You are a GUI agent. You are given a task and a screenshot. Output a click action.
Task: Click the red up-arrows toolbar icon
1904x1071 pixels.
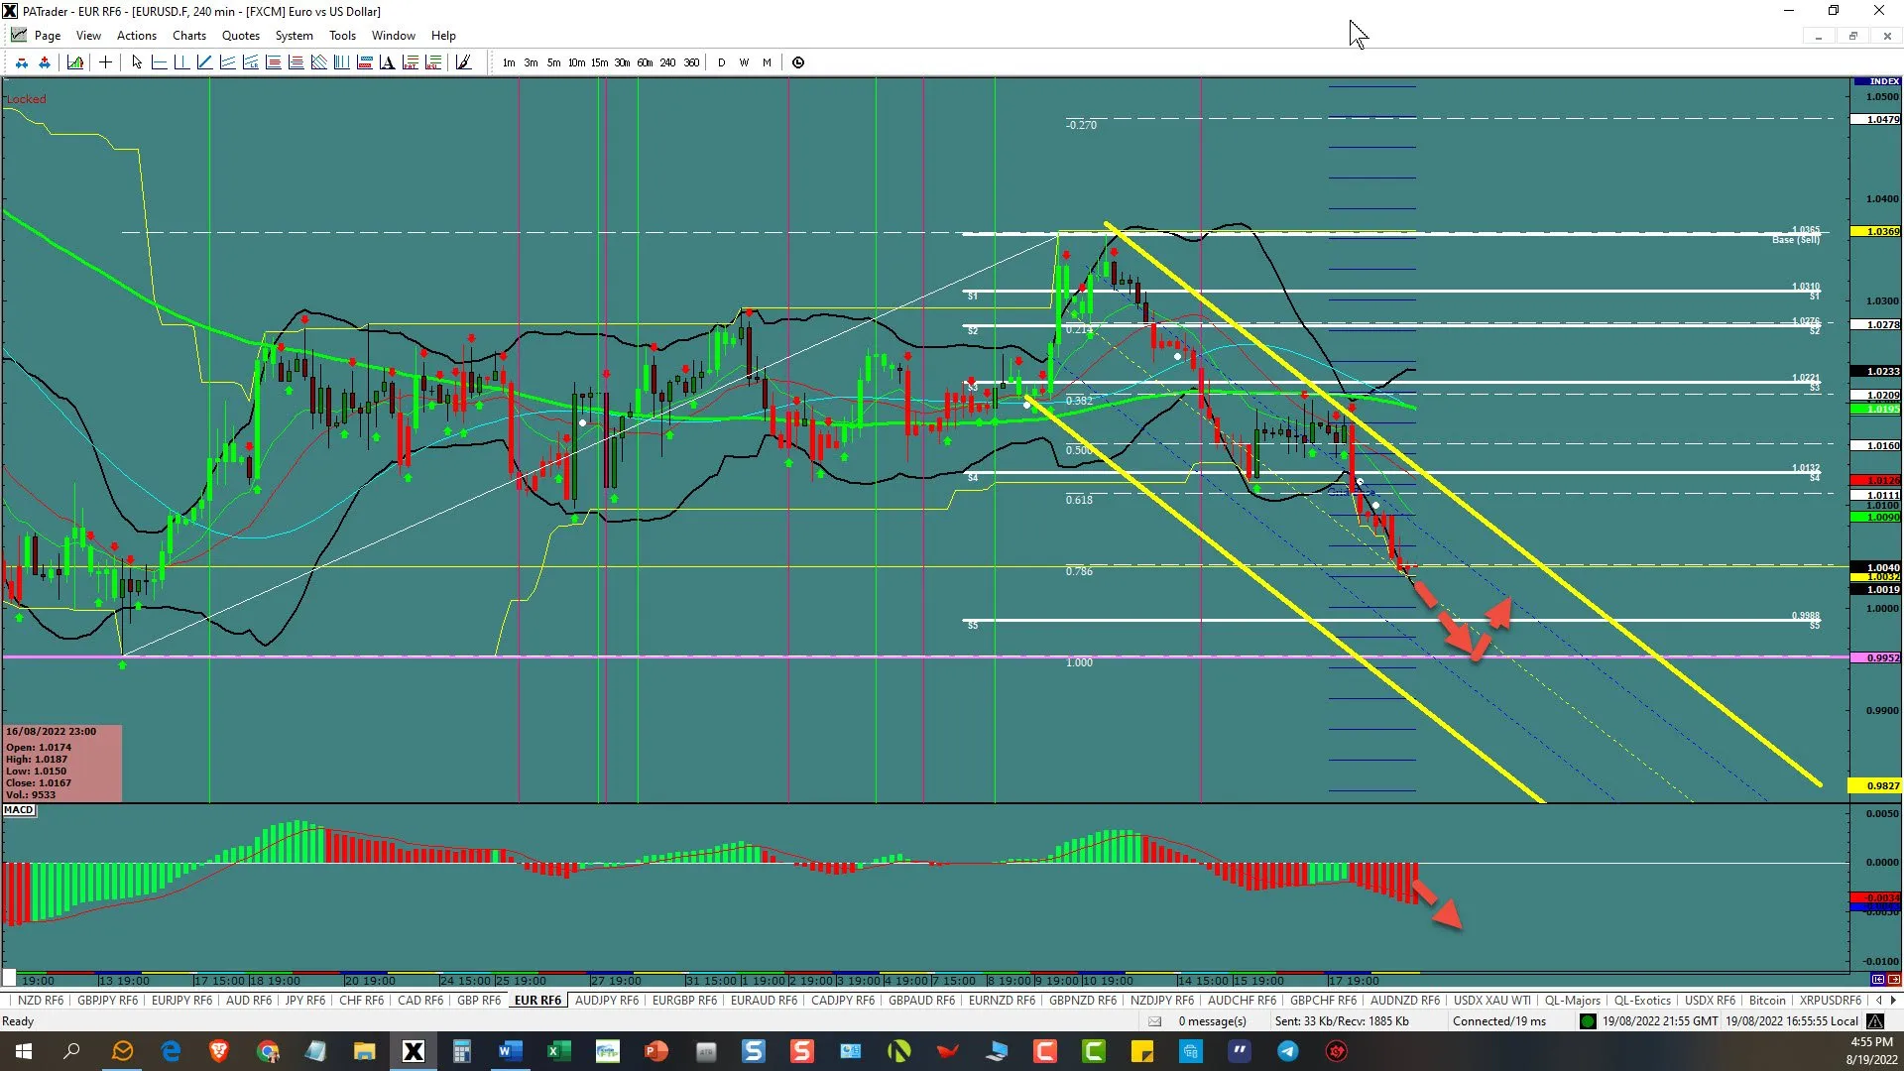(x=45, y=62)
